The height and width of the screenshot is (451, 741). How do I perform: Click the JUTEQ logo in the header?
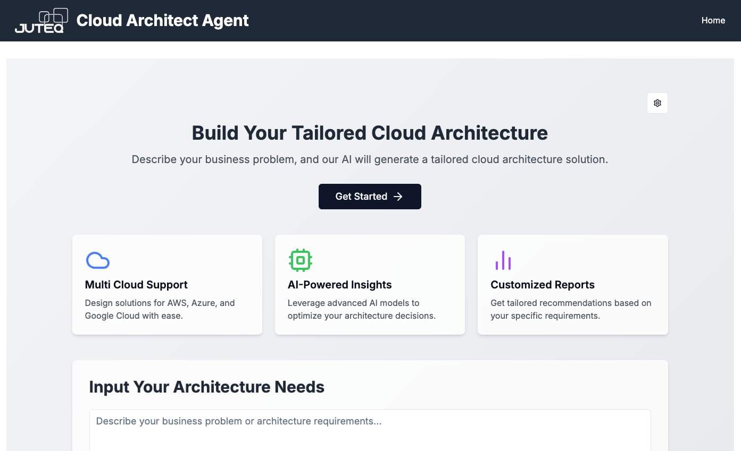pos(41,20)
